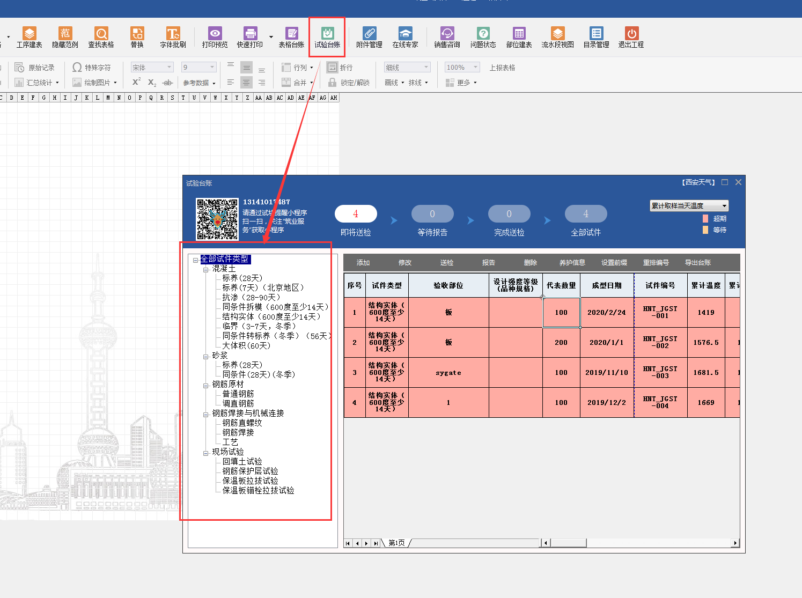The height and width of the screenshot is (598, 802).
Task: Click 修改 in the ledger toolbar
Action: click(x=405, y=263)
